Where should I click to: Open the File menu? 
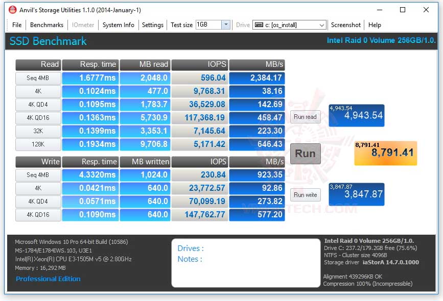click(x=17, y=25)
